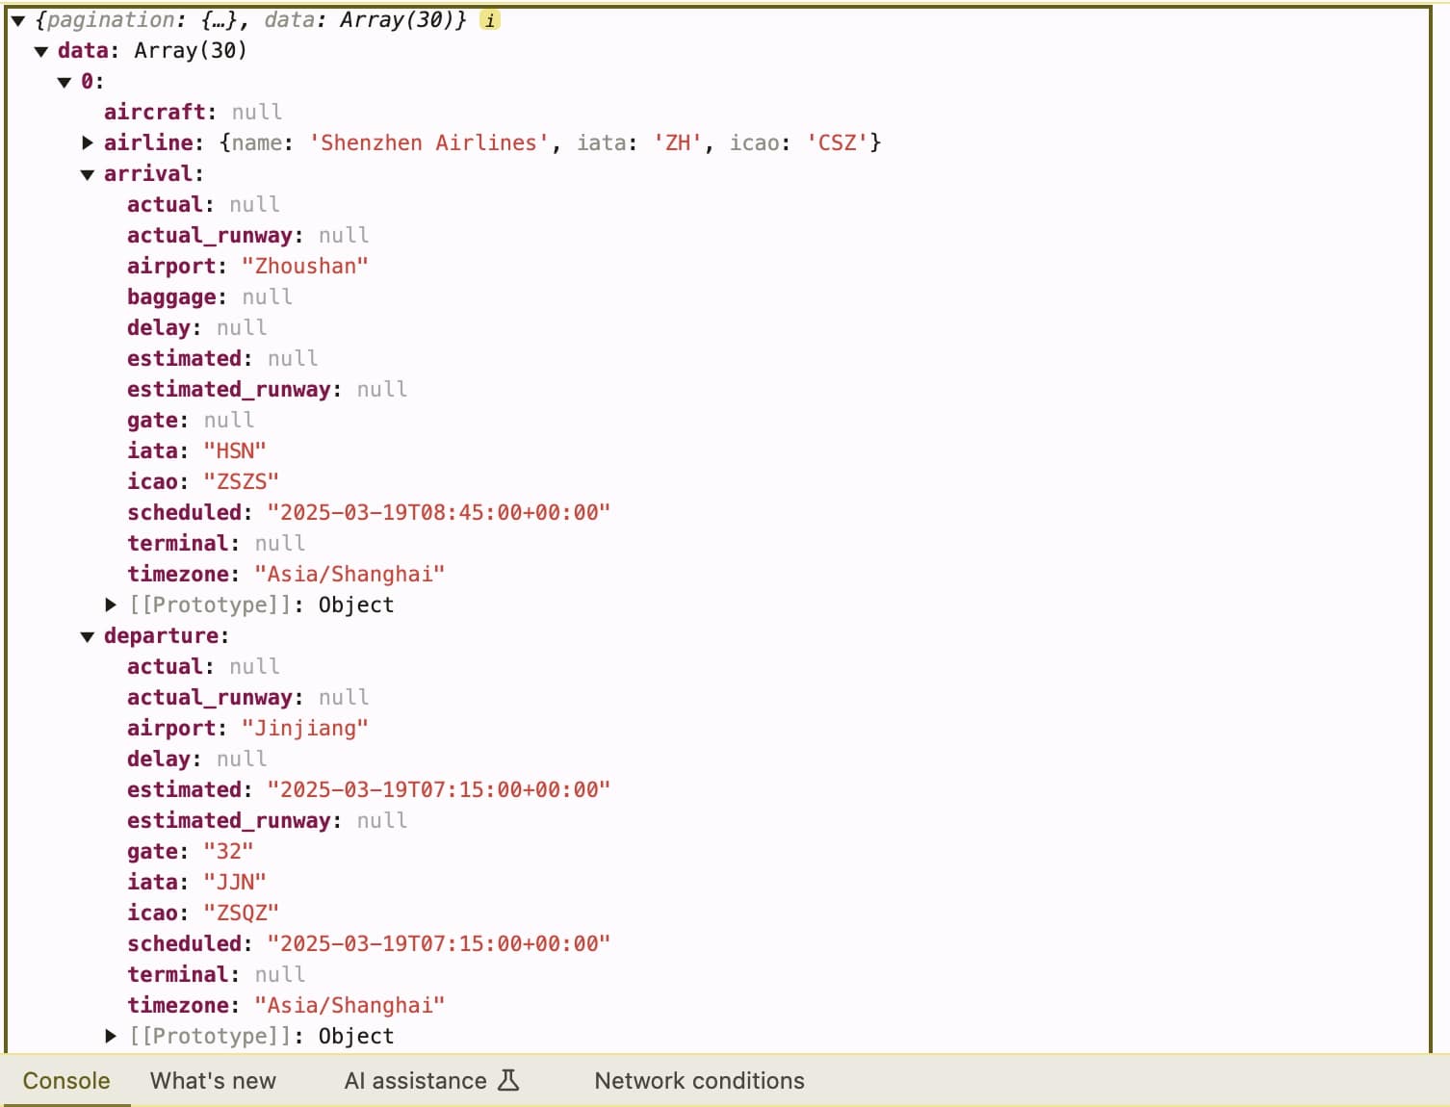The height and width of the screenshot is (1107, 1450).
Task: Expand the airline object
Action: 88,142
